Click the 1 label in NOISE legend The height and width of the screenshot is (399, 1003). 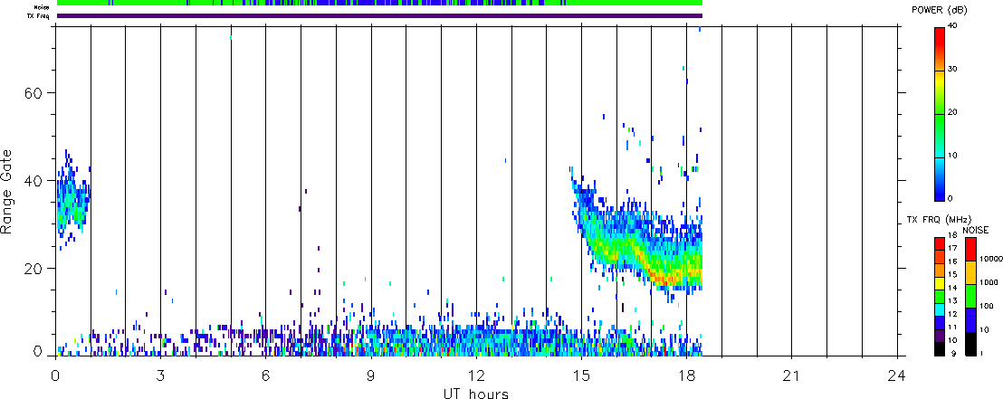[x=982, y=353]
